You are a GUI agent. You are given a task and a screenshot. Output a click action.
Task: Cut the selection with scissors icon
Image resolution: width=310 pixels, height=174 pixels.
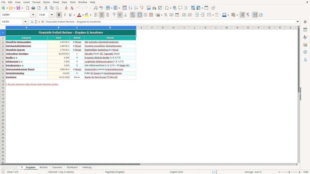46,8
